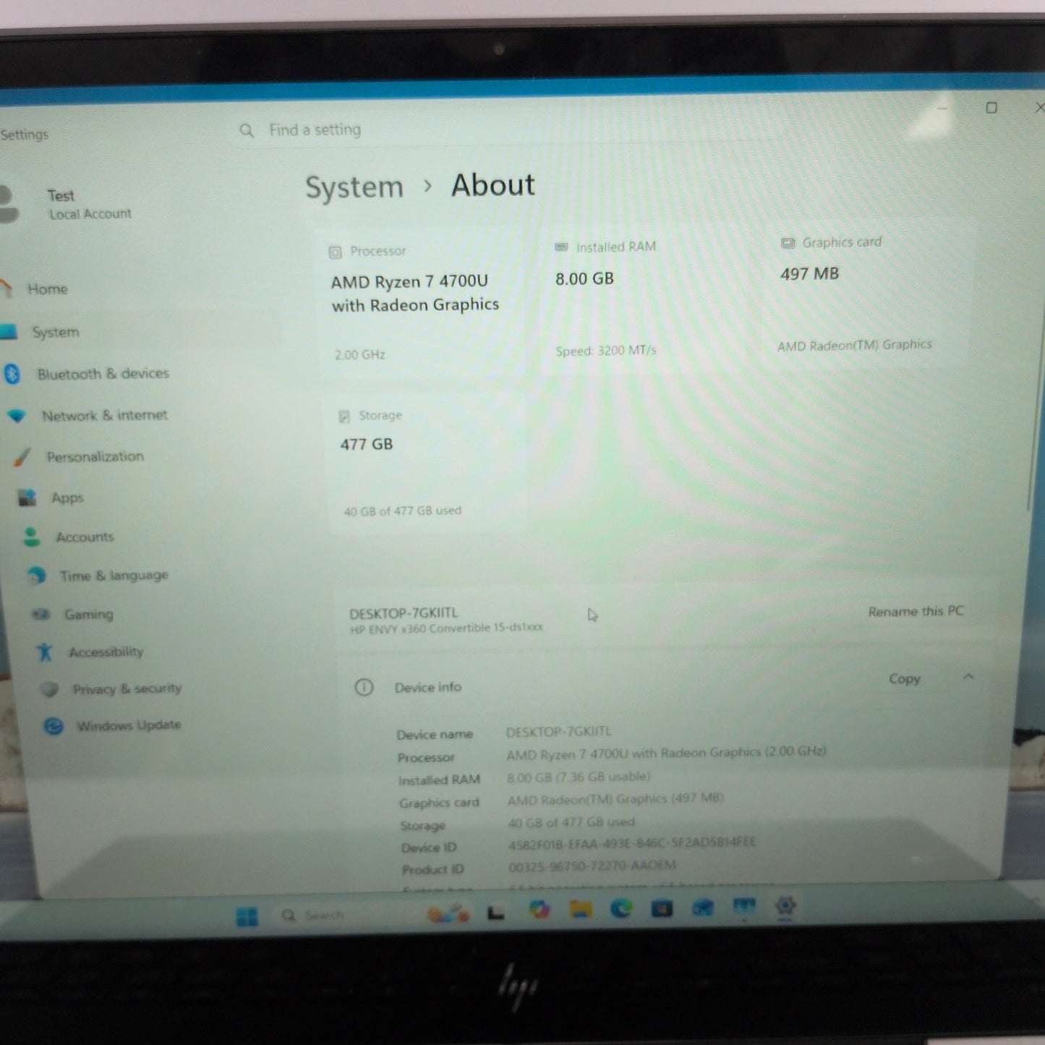The image size is (1045, 1045).
Task: Click the Installed RAM card icon
Action: point(561,247)
